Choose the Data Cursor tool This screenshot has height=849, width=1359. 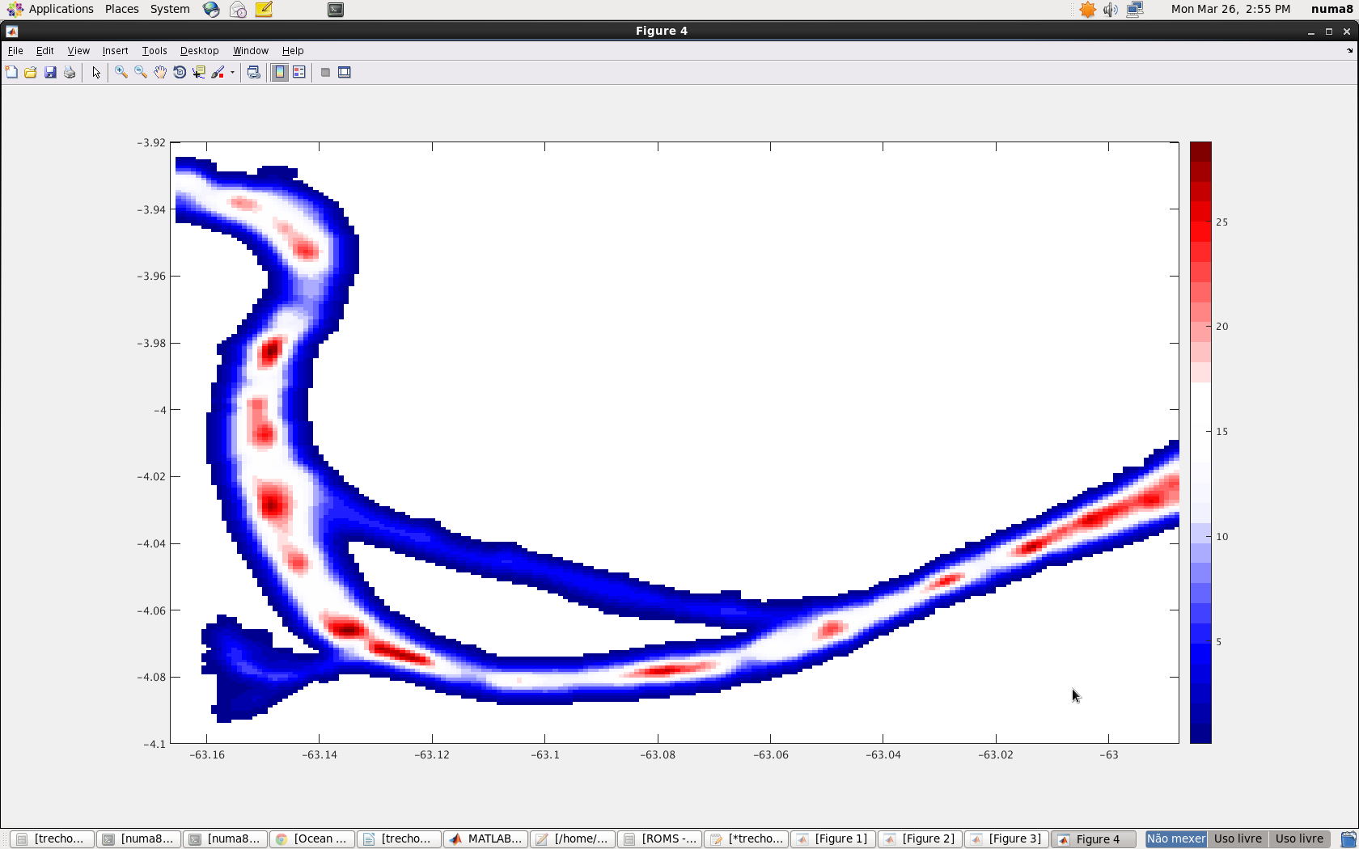tap(199, 73)
